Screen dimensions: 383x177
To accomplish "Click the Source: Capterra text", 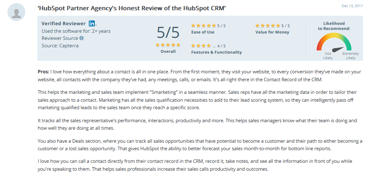I will coord(60,46).
